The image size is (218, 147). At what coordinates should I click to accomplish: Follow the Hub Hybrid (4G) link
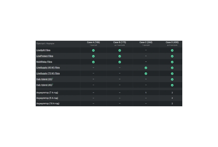point(44,85)
